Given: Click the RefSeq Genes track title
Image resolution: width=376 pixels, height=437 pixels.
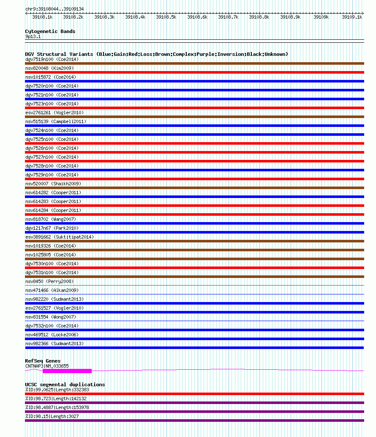Looking at the screenshot, I should coord(43,360).
